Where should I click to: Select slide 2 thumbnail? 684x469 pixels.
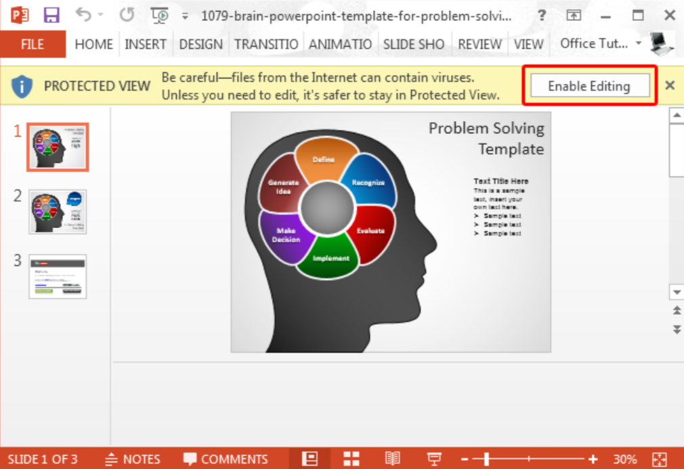58,212
